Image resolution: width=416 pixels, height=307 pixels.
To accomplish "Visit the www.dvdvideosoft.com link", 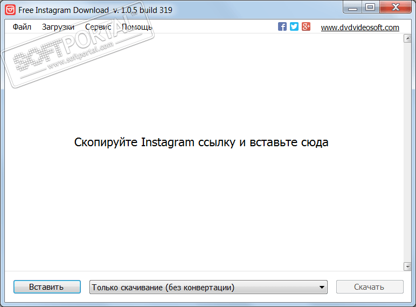I will pyautogui.click(x=360, y=28).
